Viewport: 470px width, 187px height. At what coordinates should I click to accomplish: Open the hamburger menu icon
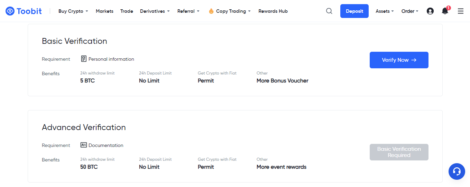coord(461,11)
